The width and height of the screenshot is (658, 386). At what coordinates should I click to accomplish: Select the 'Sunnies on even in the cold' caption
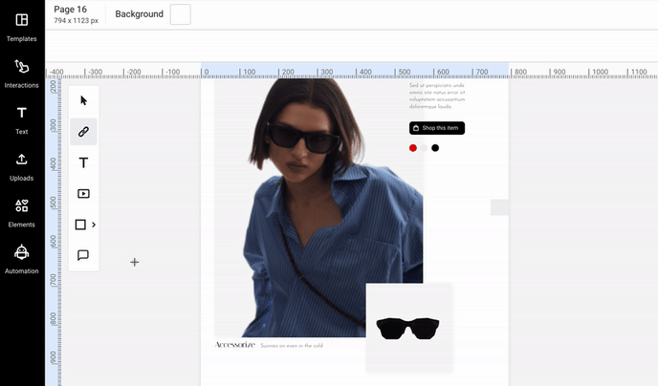292,346
